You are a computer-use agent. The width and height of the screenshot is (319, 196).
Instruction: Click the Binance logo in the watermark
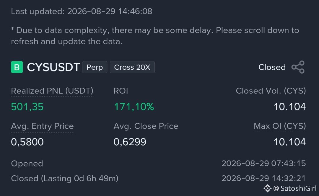(x=268, y=189)
